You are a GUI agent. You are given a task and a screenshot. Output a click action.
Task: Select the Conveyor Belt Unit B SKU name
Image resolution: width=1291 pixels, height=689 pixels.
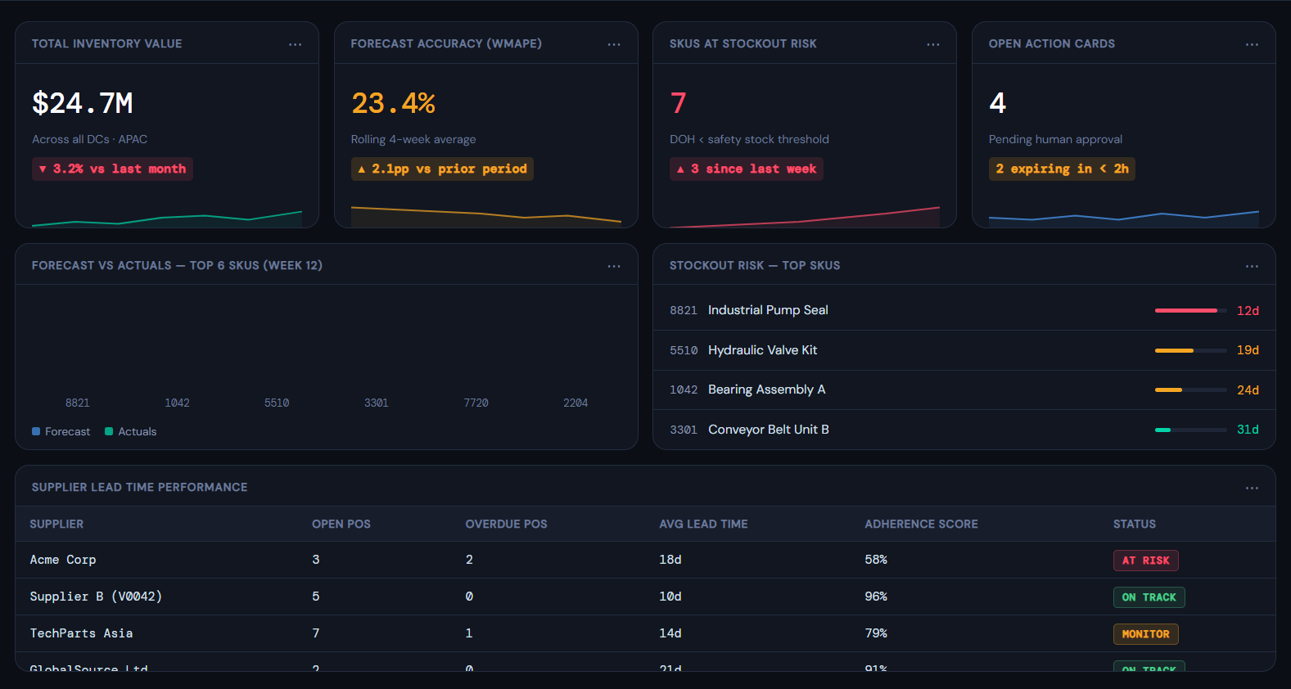(769, 430)
